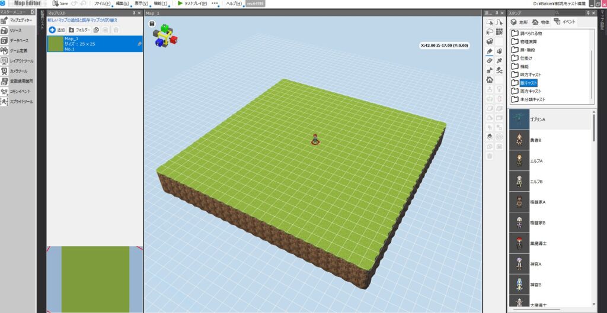Click the duplicate map icon
Screen dimensions: 607x313
[97, 30]
